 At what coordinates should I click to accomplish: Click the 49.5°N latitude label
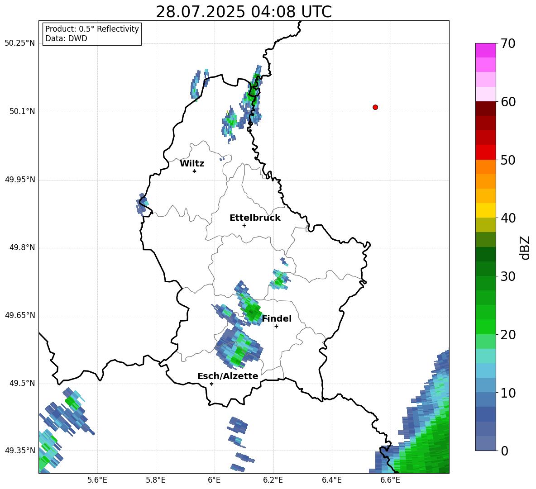[23, 383]
